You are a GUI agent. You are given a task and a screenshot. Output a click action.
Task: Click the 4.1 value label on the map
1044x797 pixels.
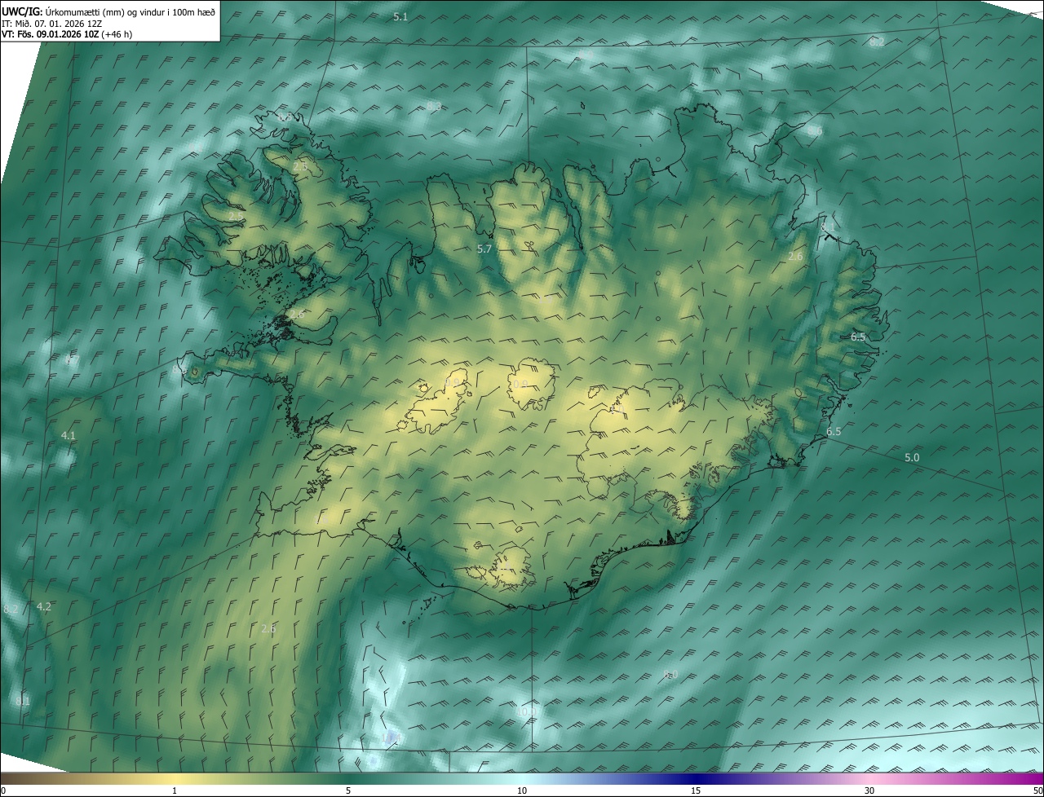(x=69, y=436)
